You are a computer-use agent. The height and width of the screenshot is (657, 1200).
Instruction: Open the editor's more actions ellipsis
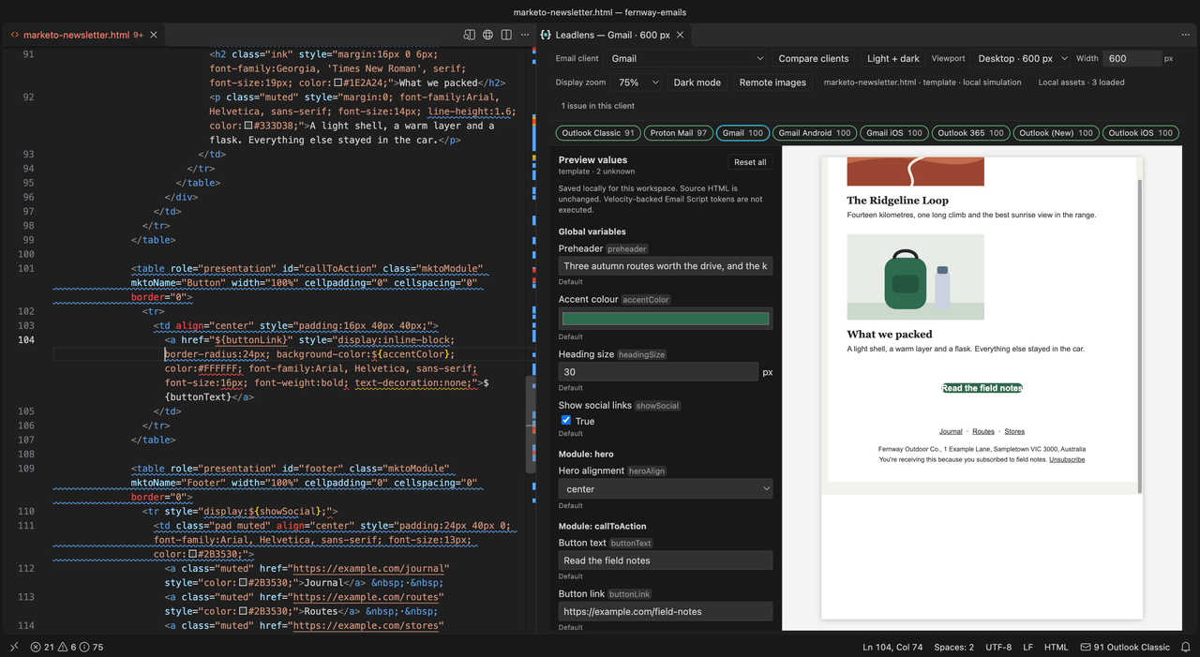(x=524, y=35)
